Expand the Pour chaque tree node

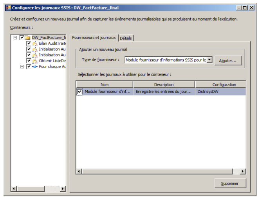pyautogui.click(x=22, y=67)
